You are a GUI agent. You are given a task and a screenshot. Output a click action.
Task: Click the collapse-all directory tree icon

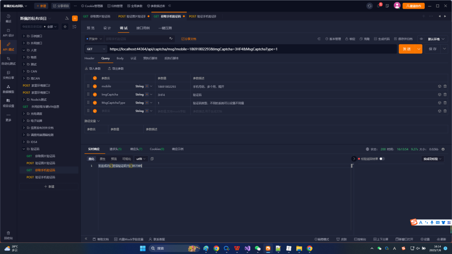(x=74, y=27)
